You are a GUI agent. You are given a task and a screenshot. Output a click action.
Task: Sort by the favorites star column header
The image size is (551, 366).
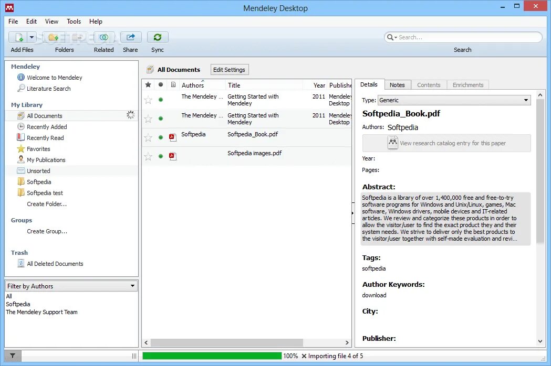[x=148, y=84]
